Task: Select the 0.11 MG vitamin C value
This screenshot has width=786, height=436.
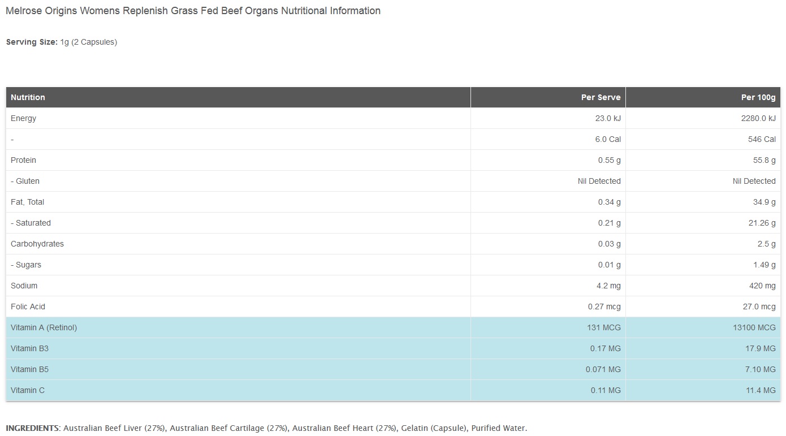Action: click(606, 390)
